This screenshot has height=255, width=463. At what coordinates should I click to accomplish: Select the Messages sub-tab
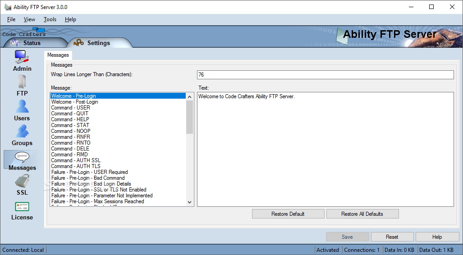[58, 55]
